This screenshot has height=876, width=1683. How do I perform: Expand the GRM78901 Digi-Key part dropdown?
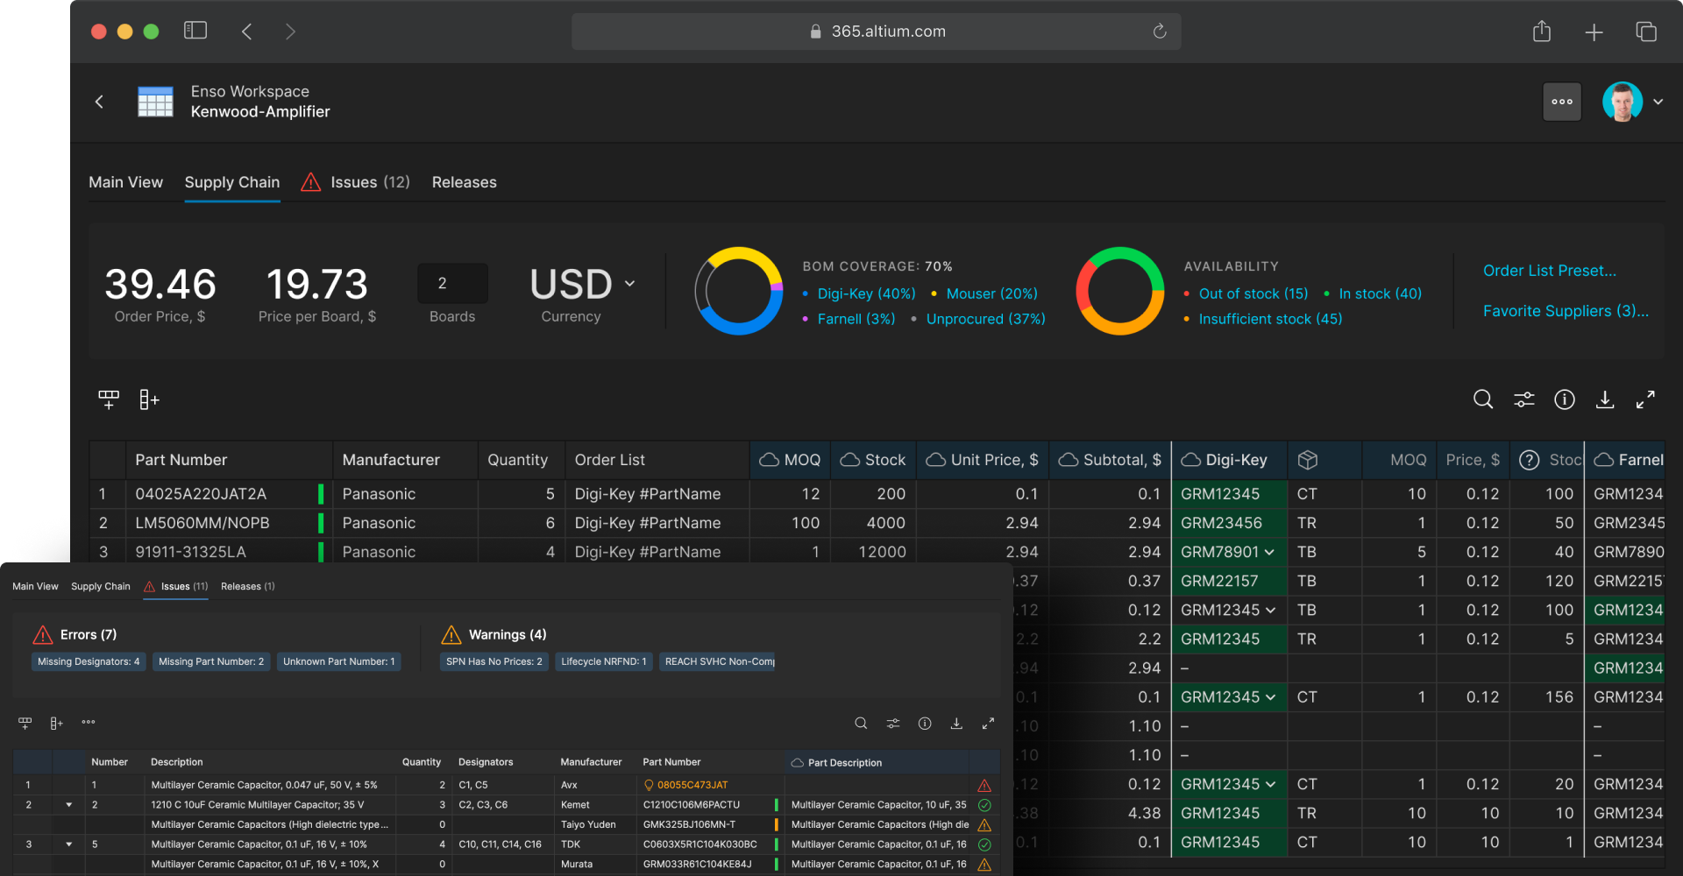[x=1269, y=552]
